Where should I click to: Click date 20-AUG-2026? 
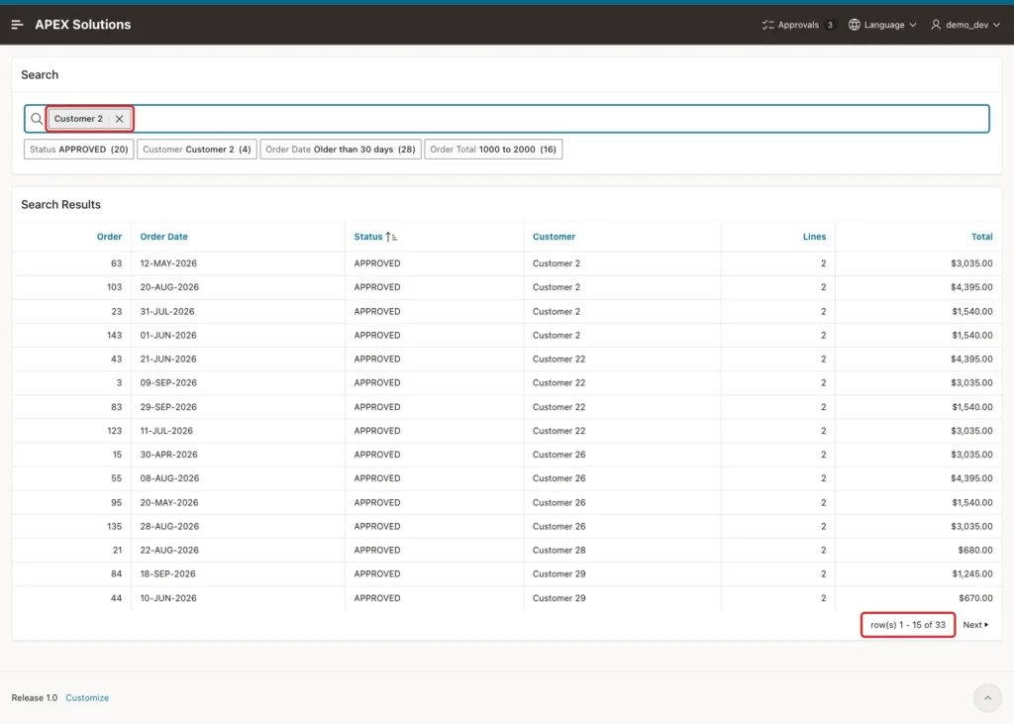coord(169,287)
